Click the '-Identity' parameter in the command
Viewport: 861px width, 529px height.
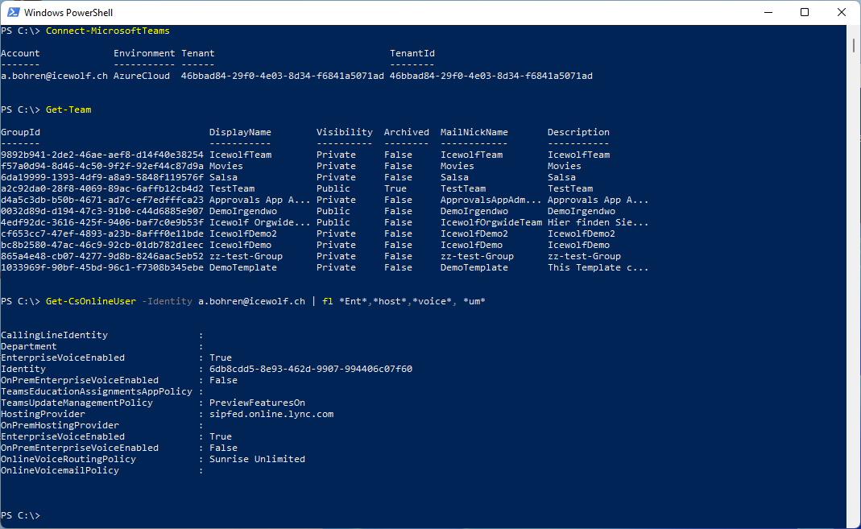167,301
